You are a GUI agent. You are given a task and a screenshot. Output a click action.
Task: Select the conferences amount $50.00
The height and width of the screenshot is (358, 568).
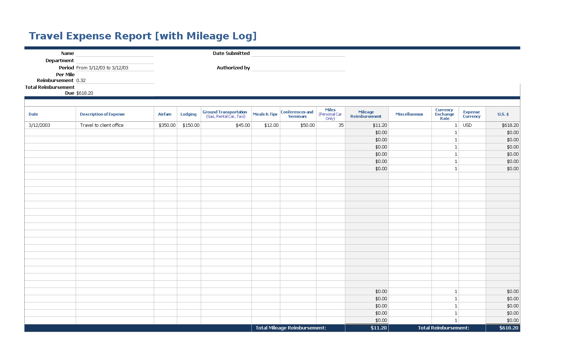(x=298, y=125)
